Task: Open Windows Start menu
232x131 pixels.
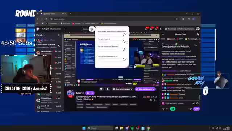Action: tap(84, 128)
